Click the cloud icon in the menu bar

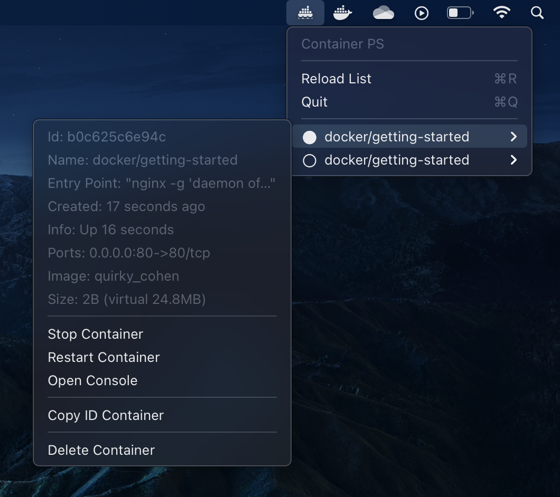click(383, 13)
